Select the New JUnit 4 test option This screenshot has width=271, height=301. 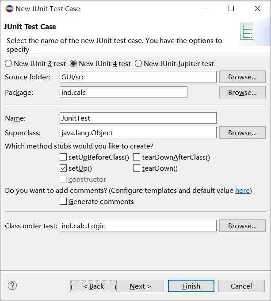coord(74,63)
